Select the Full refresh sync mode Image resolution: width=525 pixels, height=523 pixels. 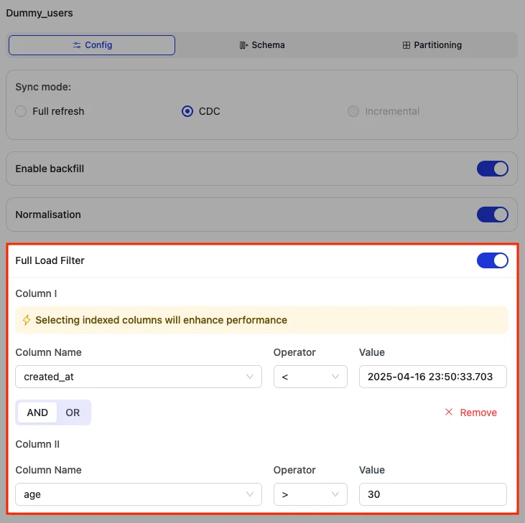point(21,111)
